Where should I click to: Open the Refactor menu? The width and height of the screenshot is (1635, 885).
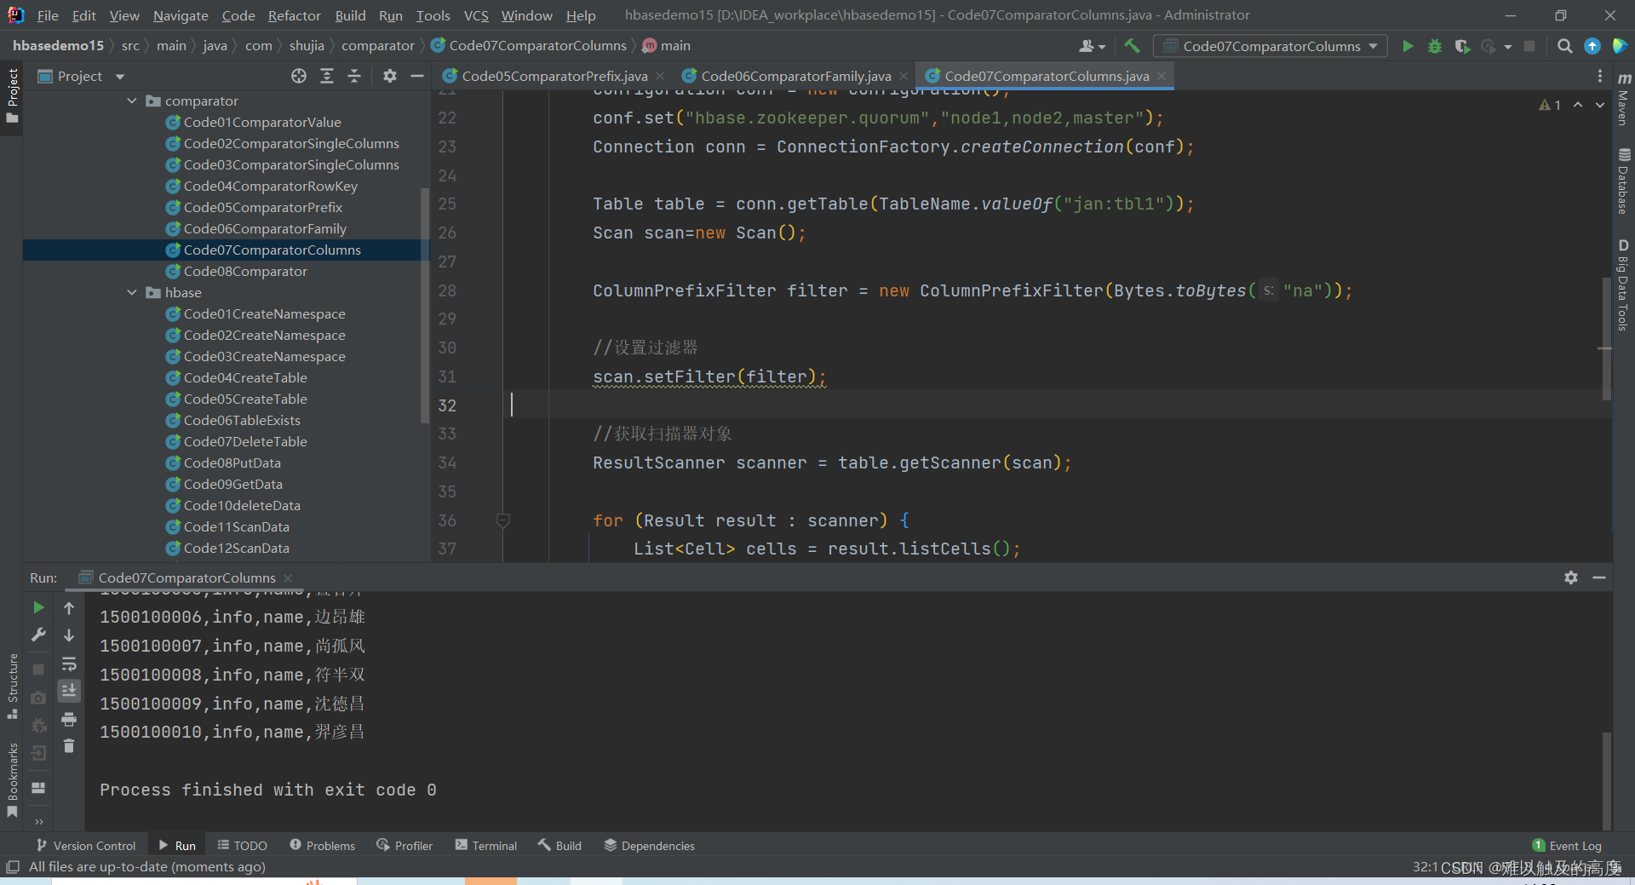[294, 15]
